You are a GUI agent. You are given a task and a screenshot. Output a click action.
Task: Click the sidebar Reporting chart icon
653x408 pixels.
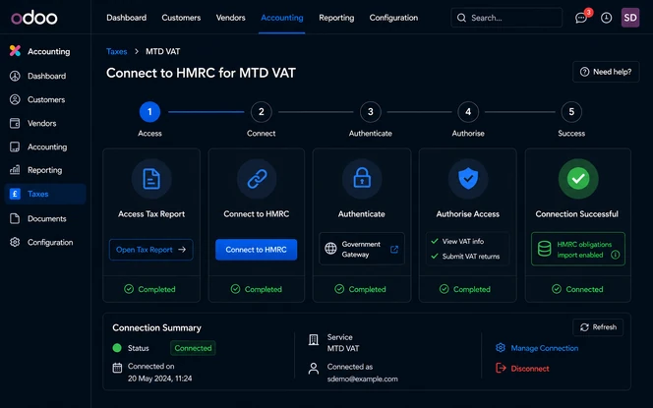point(15,170)
